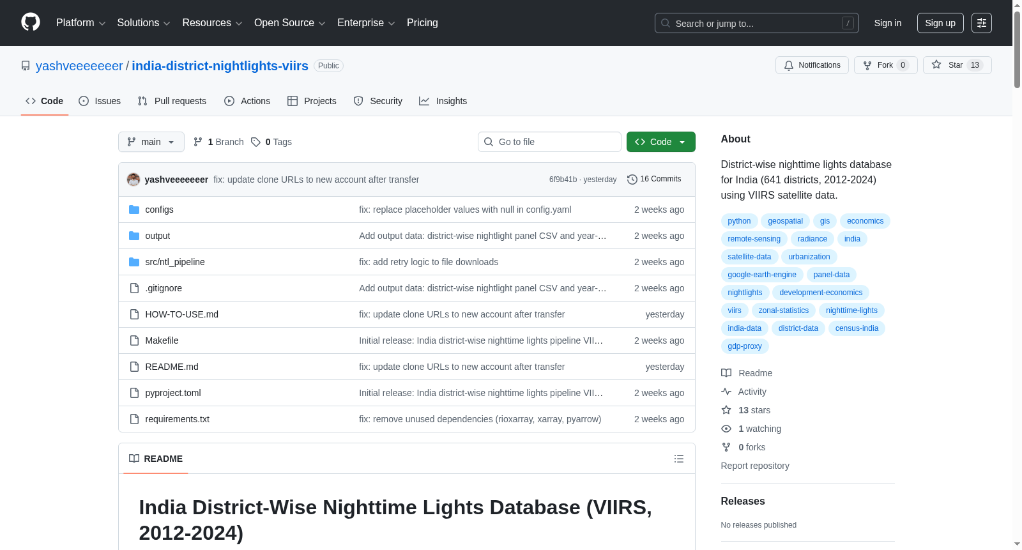Select the geospatial topic tag

point(785,221)
